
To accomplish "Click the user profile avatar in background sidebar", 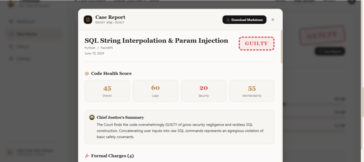I will (x=10, y=152).
